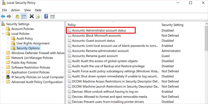208x104 pixels.
Task: Click the Account Policies folder icon
Action: (8, 29)
